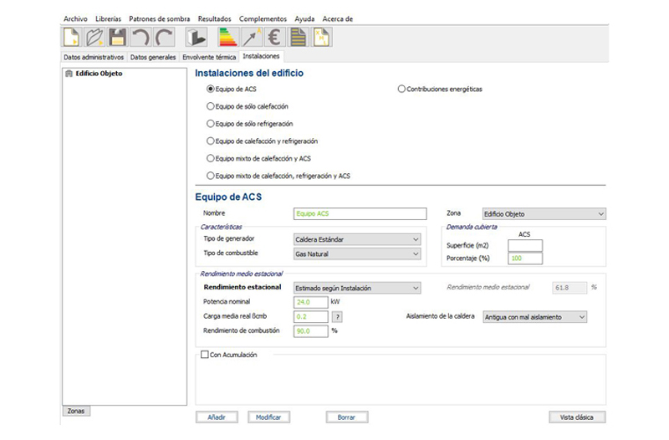The image size is (669, 440).
Task: Create a new file with the blank page icon
Action: [x=71, y=37]
